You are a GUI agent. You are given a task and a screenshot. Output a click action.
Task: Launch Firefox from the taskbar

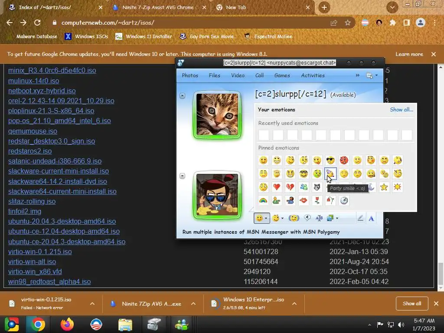[67, 324]
